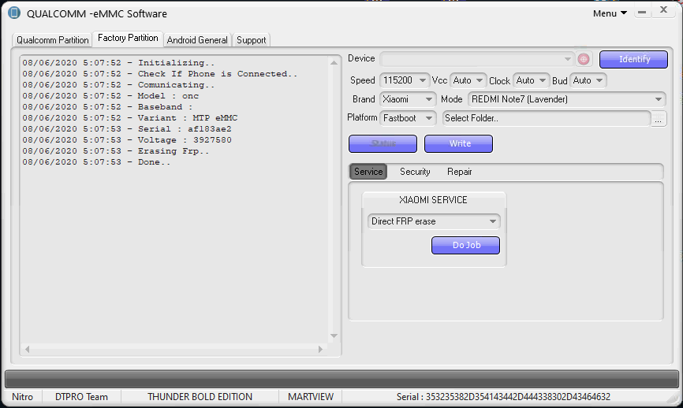
Task: Click the log scrollbar down arrow
Action: 334,336
